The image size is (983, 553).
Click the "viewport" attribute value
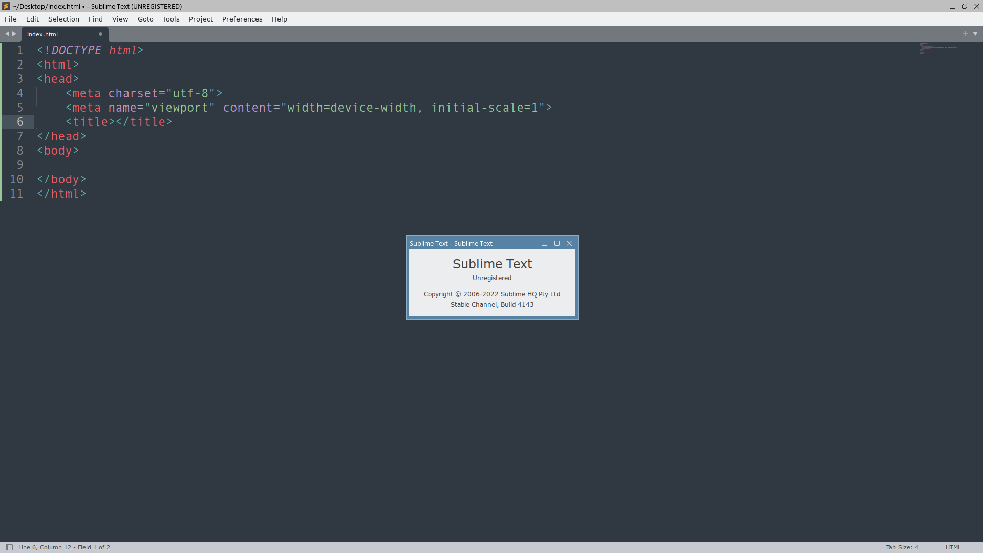(180, 108)
